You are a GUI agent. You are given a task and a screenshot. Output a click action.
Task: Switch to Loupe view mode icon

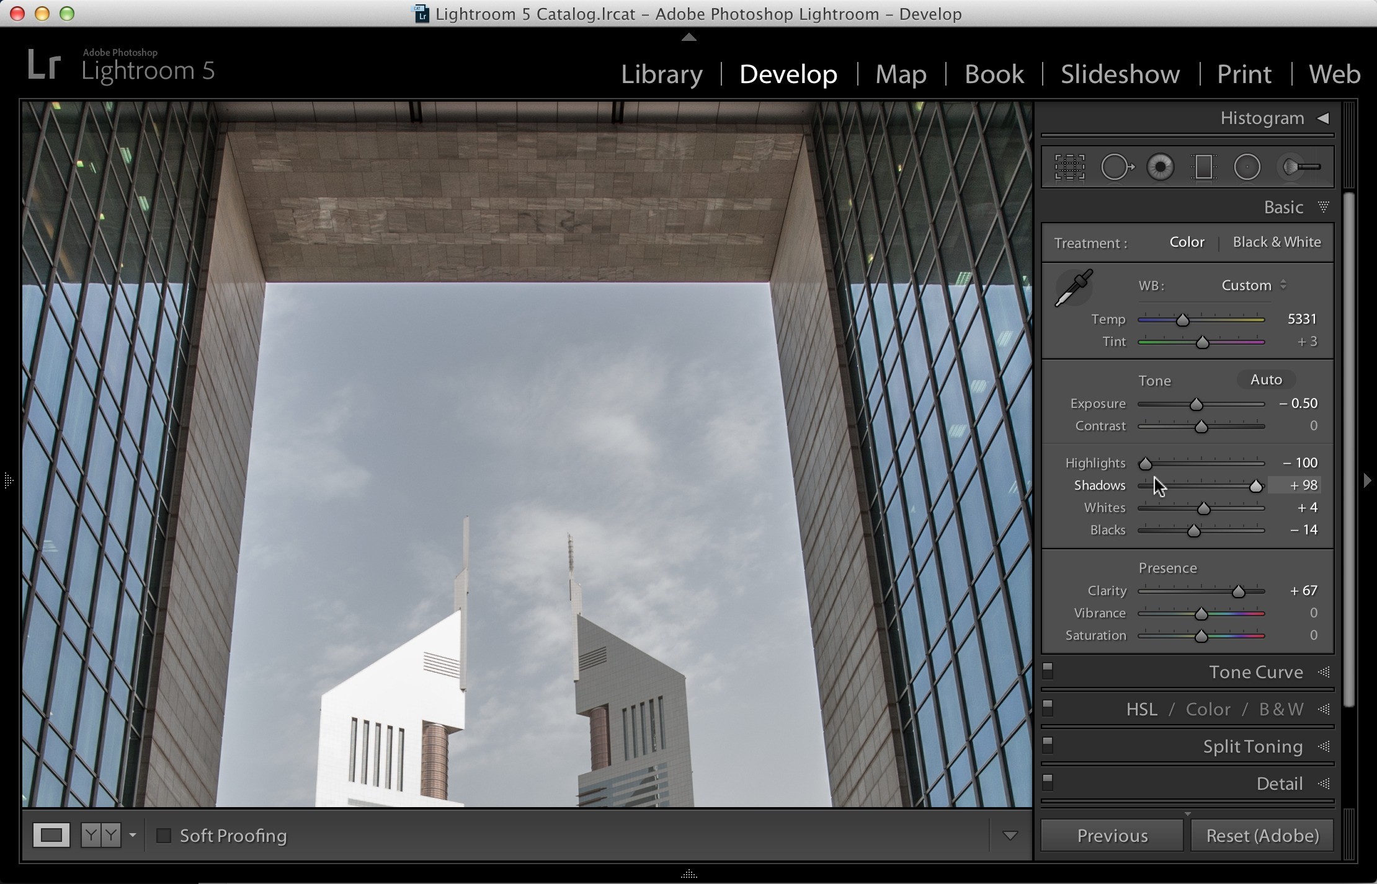point(51,836)
